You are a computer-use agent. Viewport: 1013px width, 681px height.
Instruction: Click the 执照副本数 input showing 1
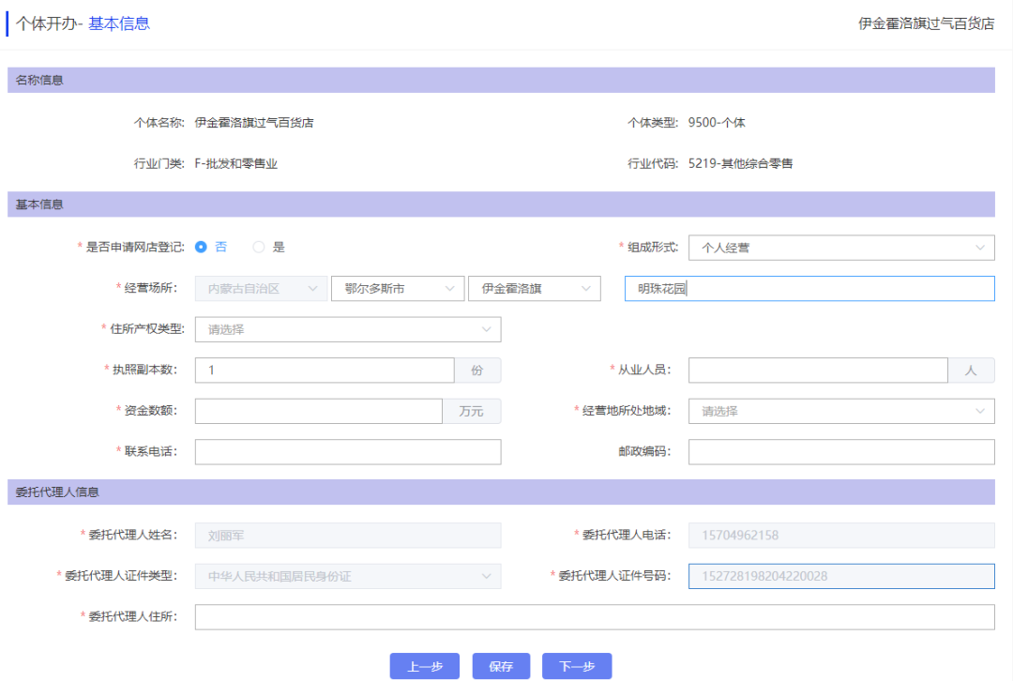[x=324, y=370]
